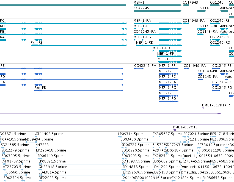
Task: Select the LD43814.5prime EST label
Action: (53, 172)
